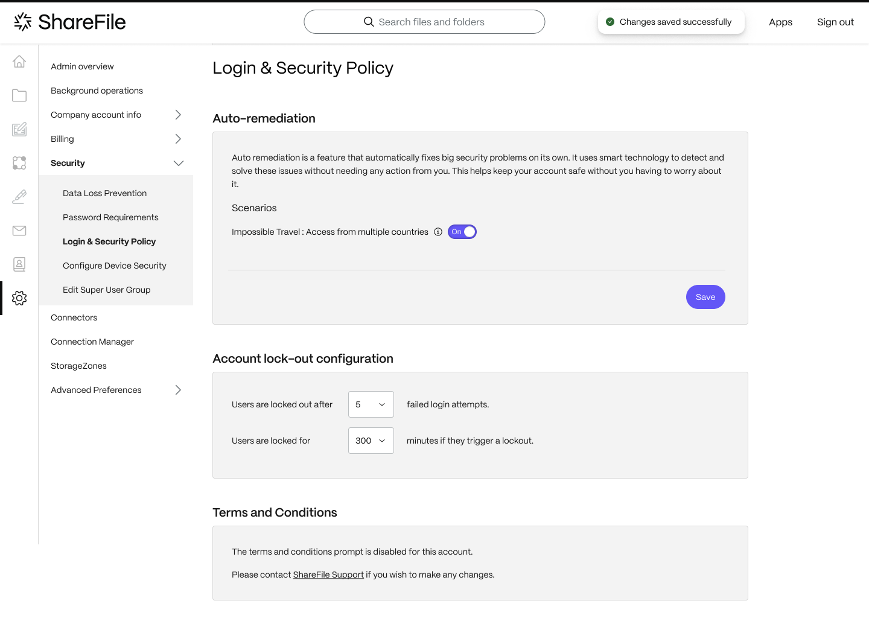Click "failed login attempts." text

[448, 404]
